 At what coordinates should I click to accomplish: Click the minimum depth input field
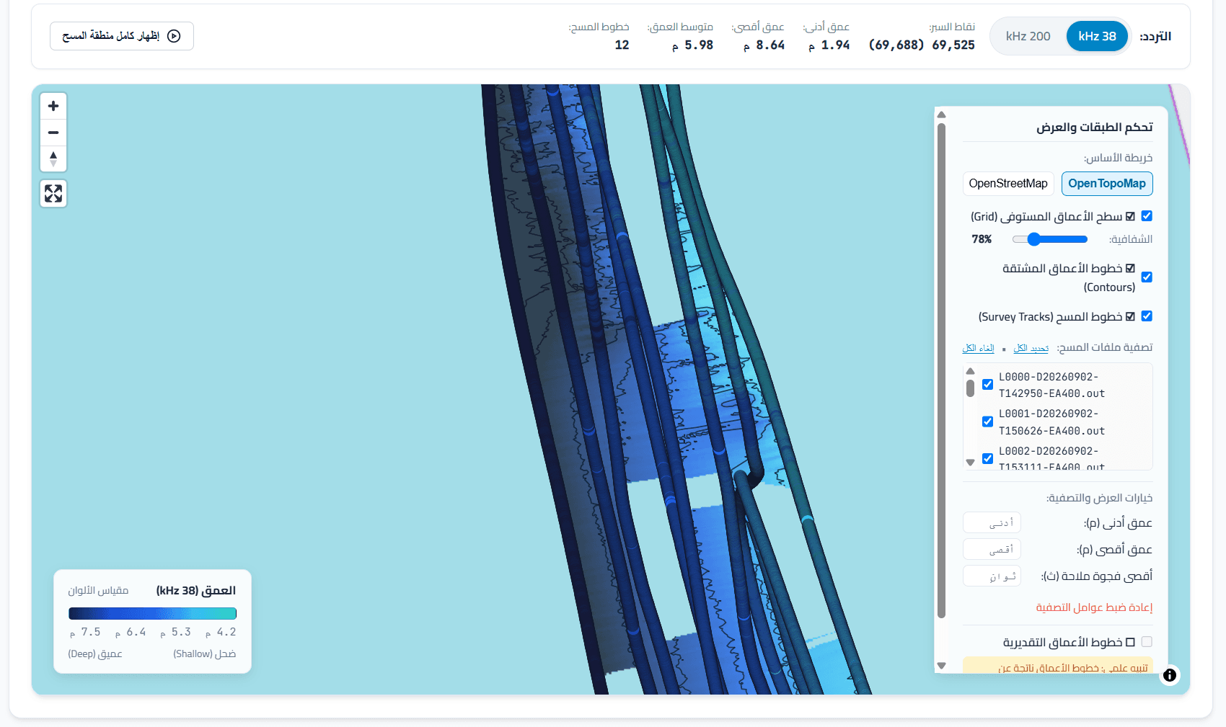pos(992,523)
